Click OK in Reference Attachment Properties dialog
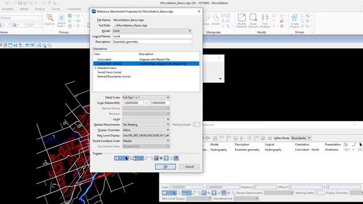Image resolution: width=363 pixels, height=204 pixels. click(165, 167)
